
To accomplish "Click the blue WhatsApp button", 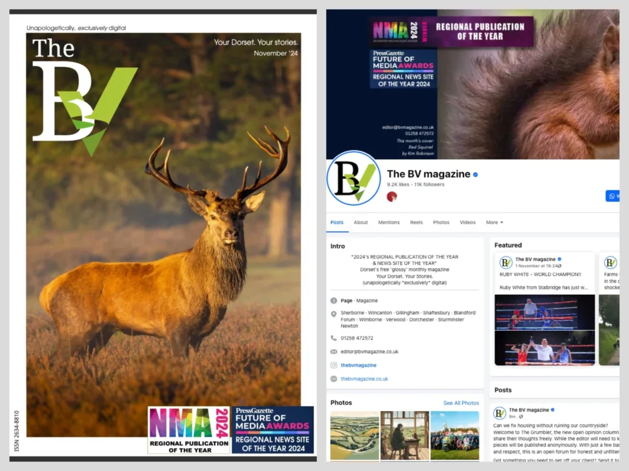I will pyautogui.click(x=613, y=196).
